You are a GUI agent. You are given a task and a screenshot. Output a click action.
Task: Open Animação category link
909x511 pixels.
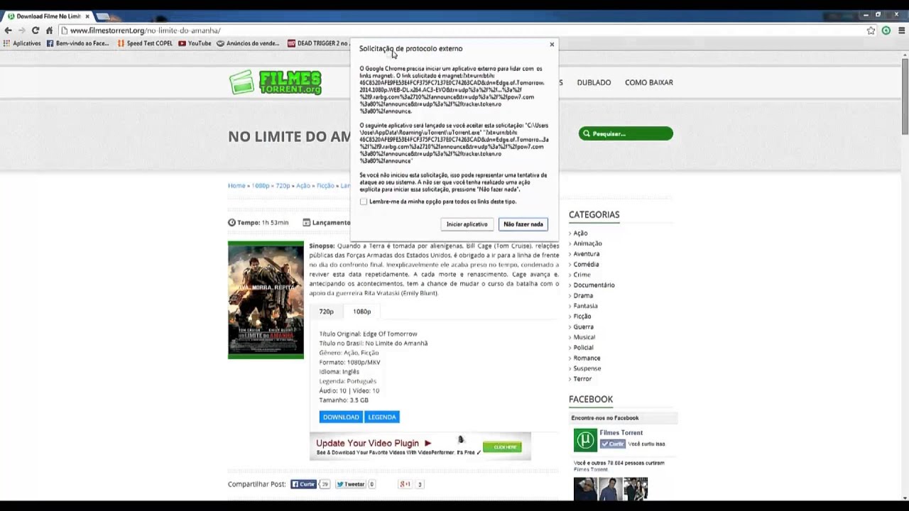[587, 243]
